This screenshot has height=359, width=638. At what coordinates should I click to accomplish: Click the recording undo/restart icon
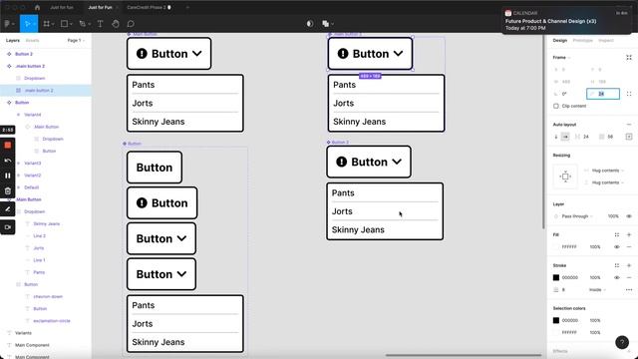[x=8, y=161]
